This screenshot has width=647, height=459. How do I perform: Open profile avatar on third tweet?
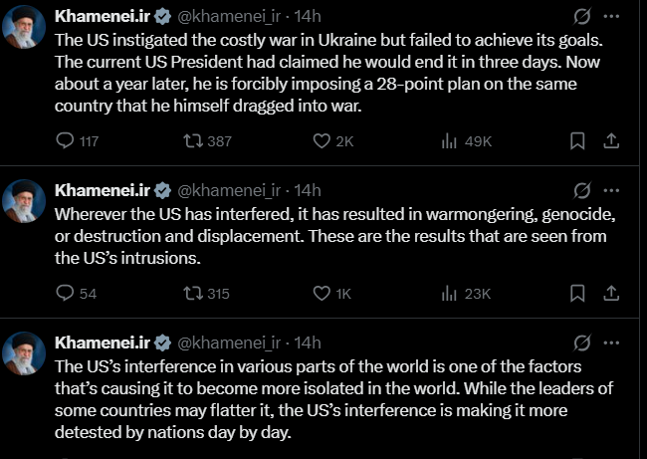click(x=24, y=352)
